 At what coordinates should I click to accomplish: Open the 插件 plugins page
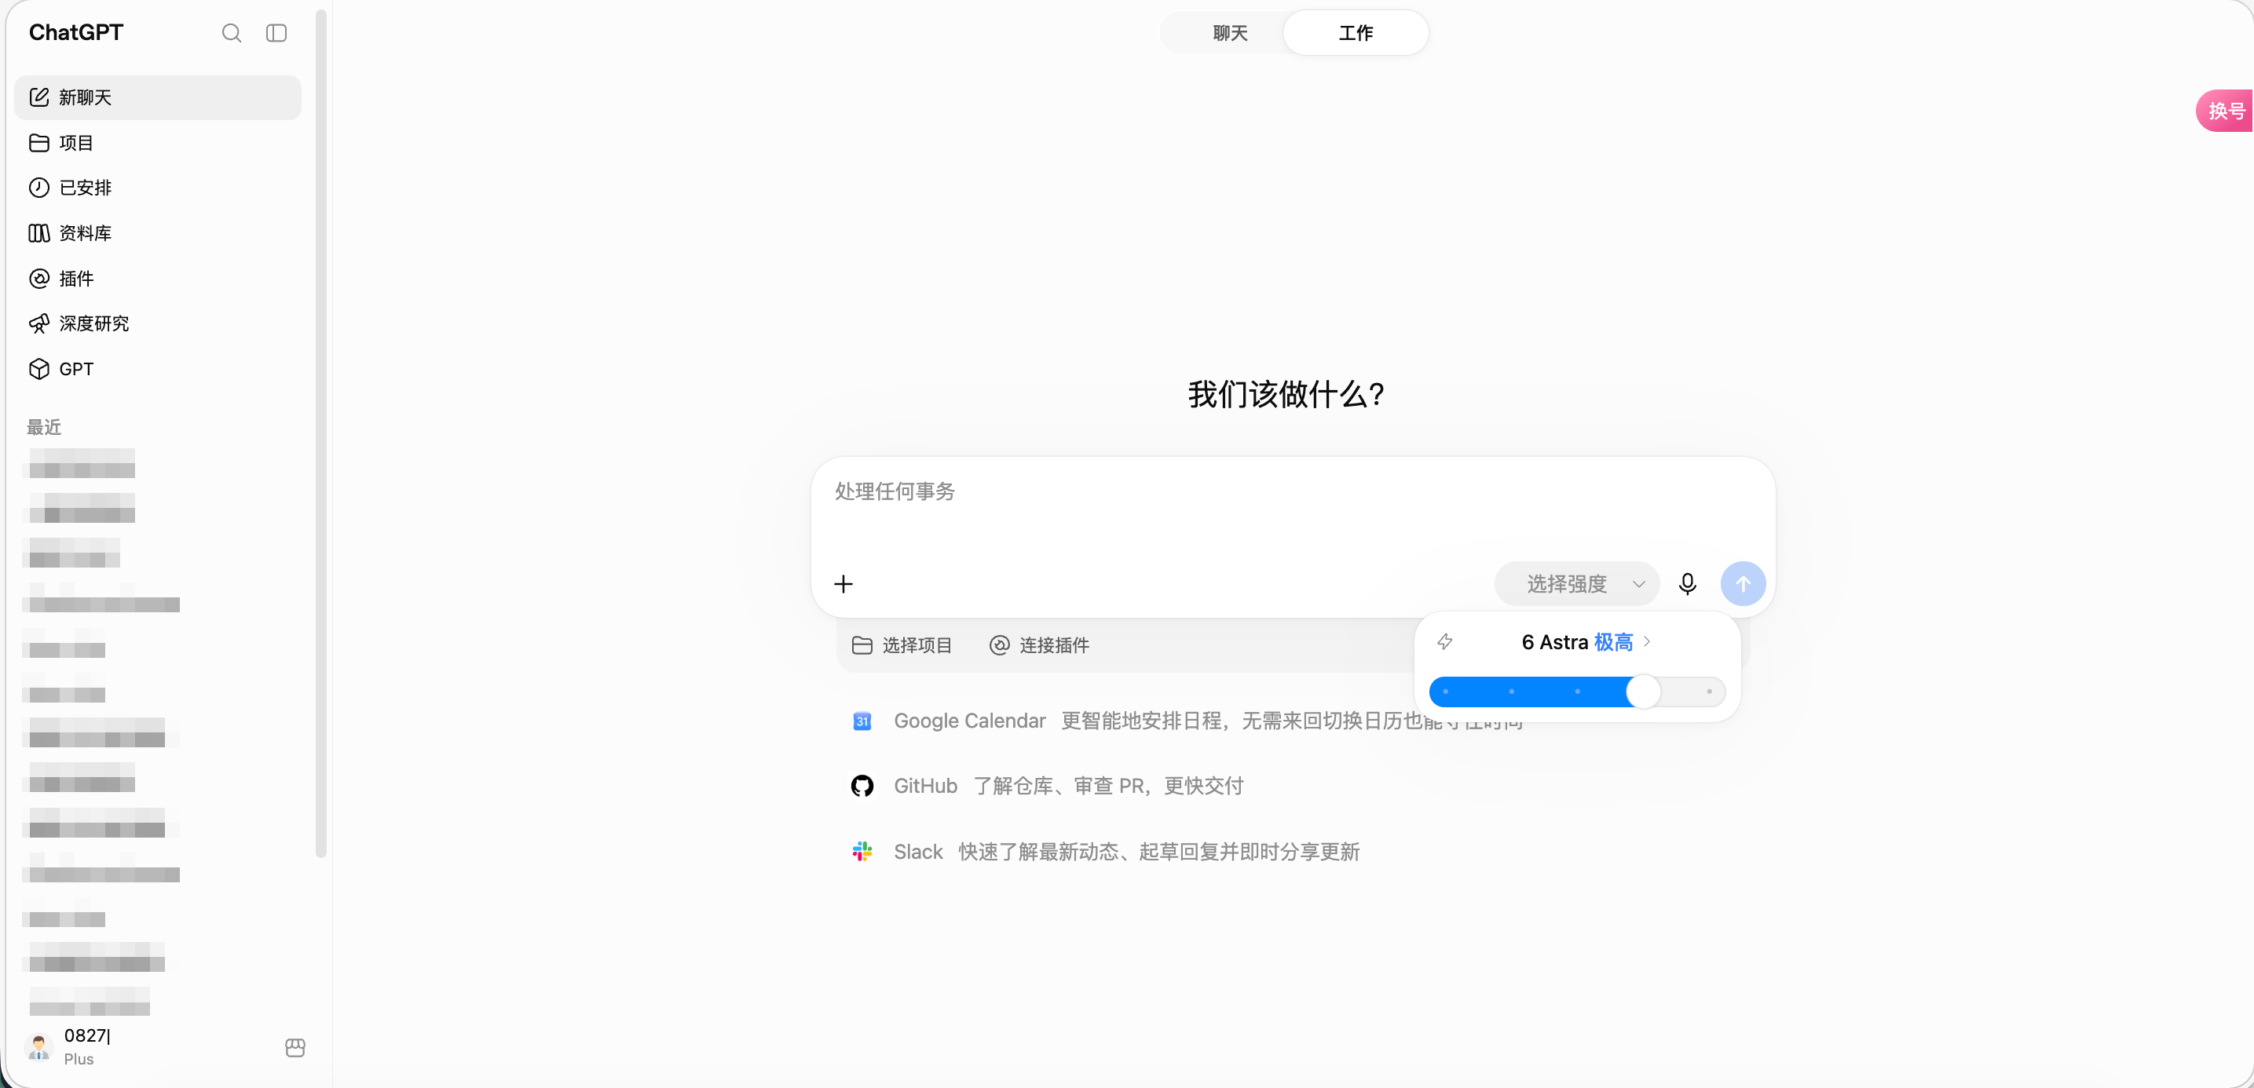pos(158,278)
